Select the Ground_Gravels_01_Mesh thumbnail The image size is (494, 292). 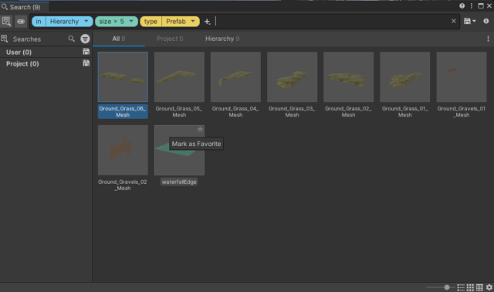(462, 77)
